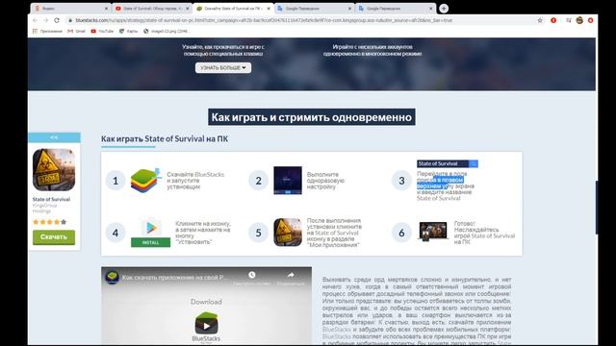Click the video channel avatar icon
The width and height of the screenshot is (616, 346).
point(113,277)
